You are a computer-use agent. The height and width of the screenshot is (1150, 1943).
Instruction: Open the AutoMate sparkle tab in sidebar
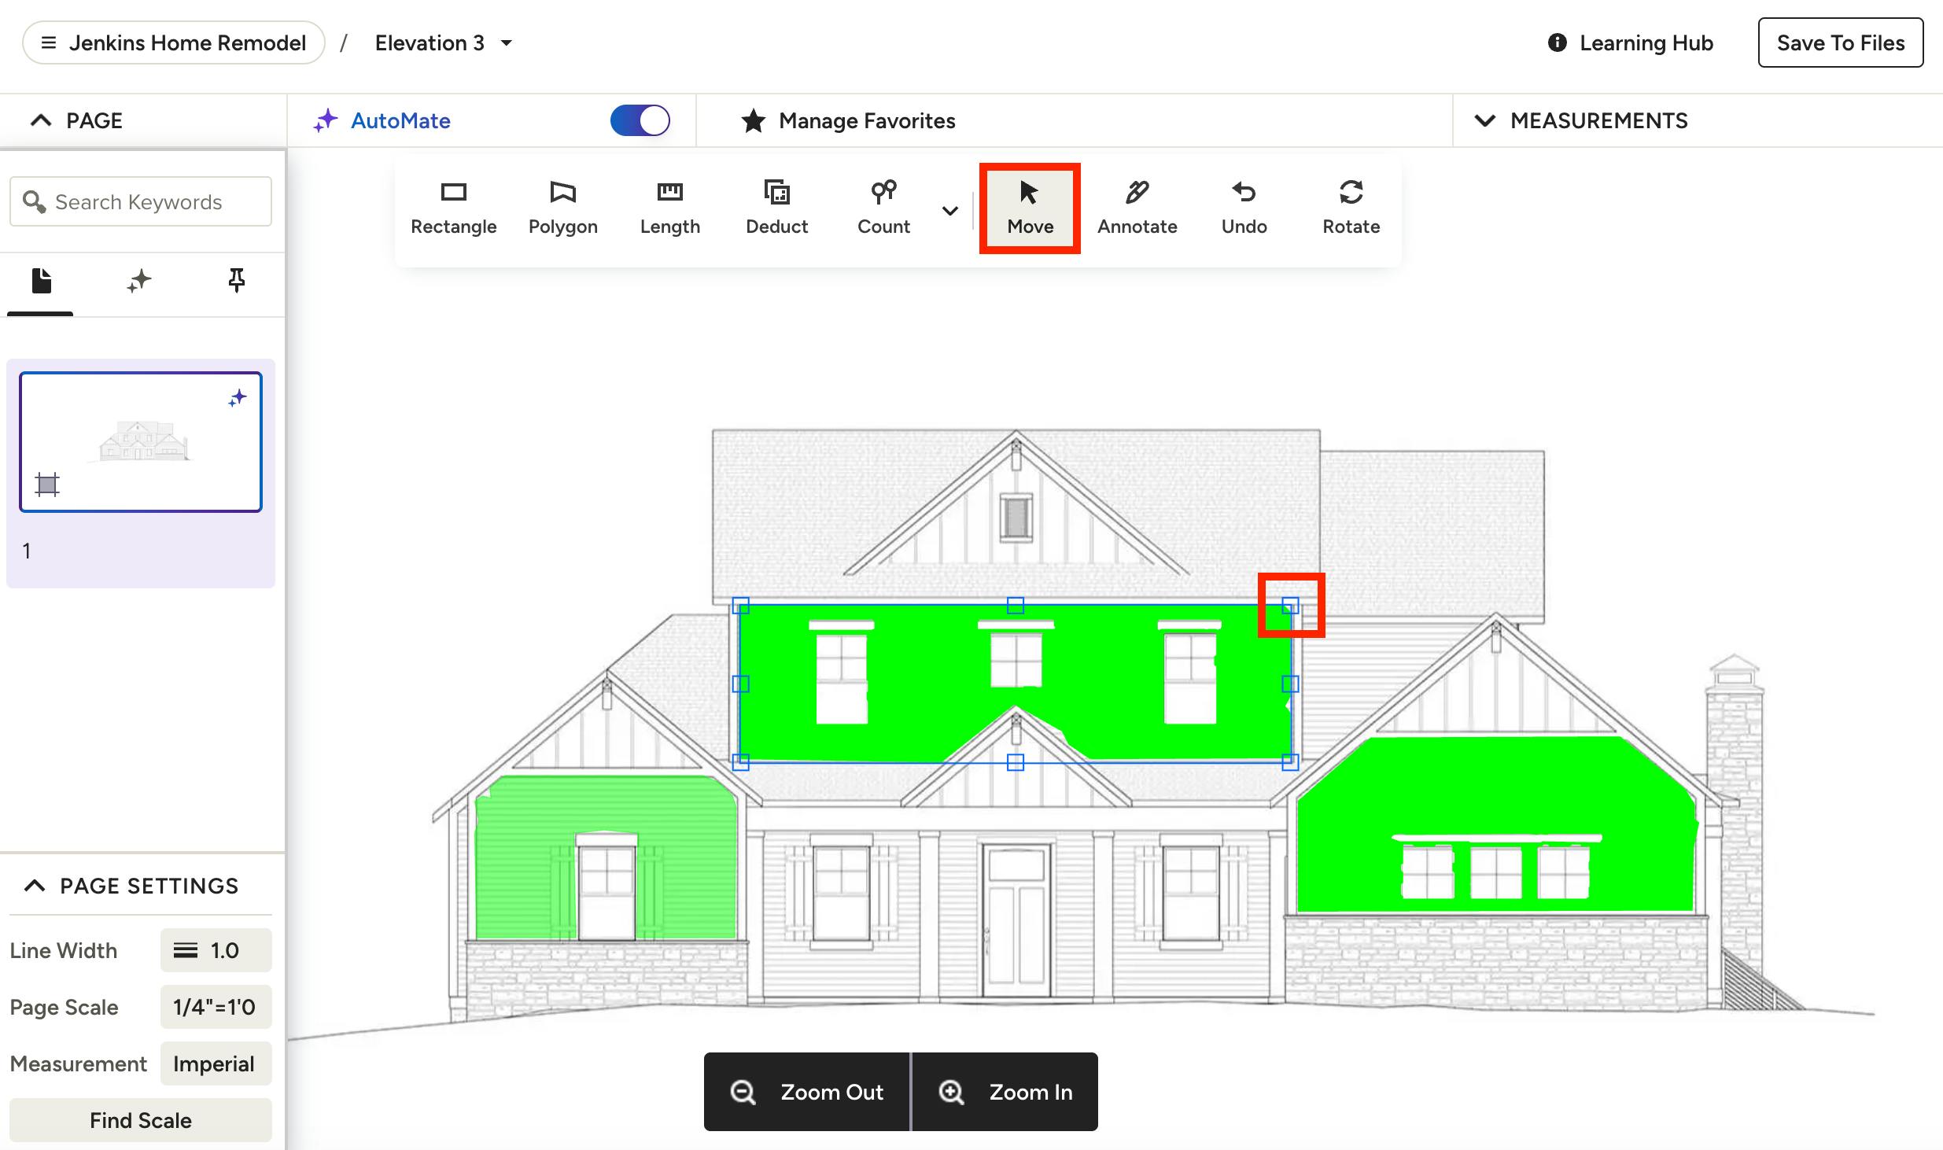pos(139,281)
